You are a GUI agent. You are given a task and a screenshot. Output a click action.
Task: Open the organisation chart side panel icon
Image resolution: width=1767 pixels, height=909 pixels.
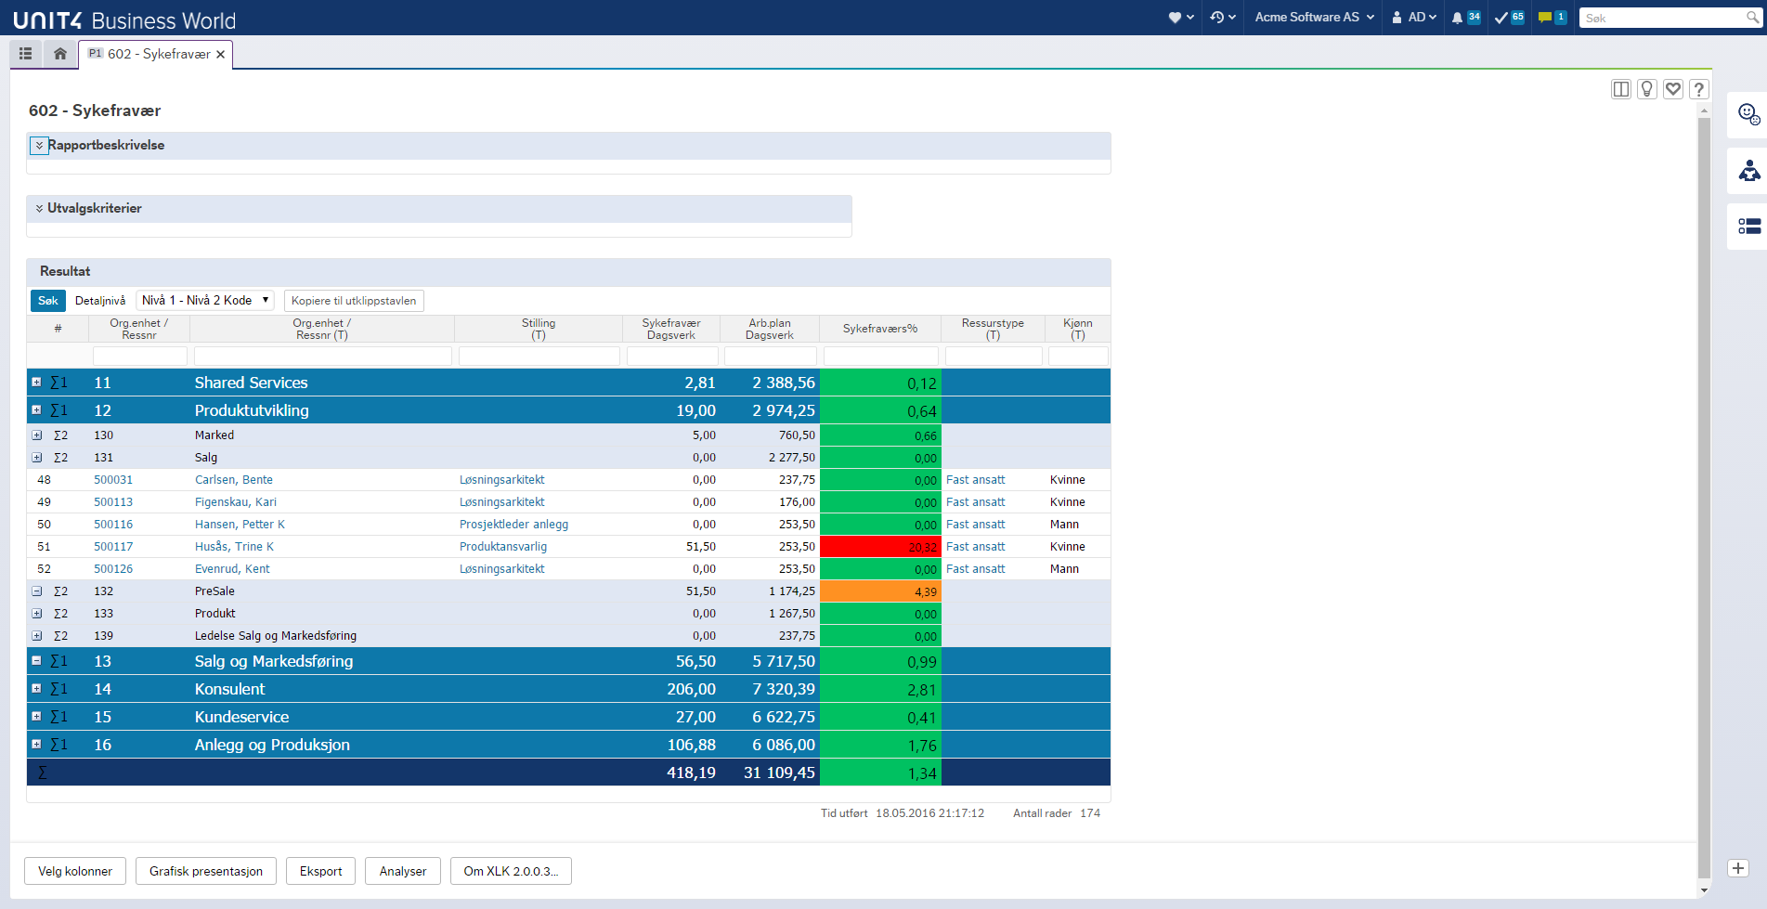[x=1748, y=171]
